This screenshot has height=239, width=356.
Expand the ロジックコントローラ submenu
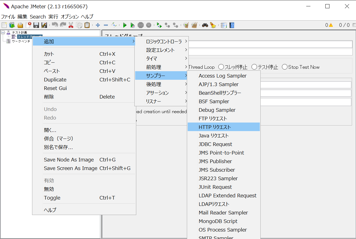(164, 42)
